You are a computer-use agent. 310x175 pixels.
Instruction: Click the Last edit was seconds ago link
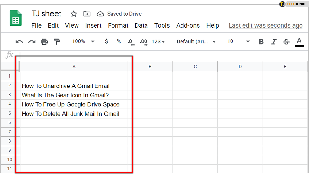[266, 26]
